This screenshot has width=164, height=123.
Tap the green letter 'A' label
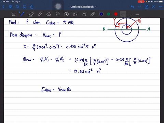pos(149,29)
